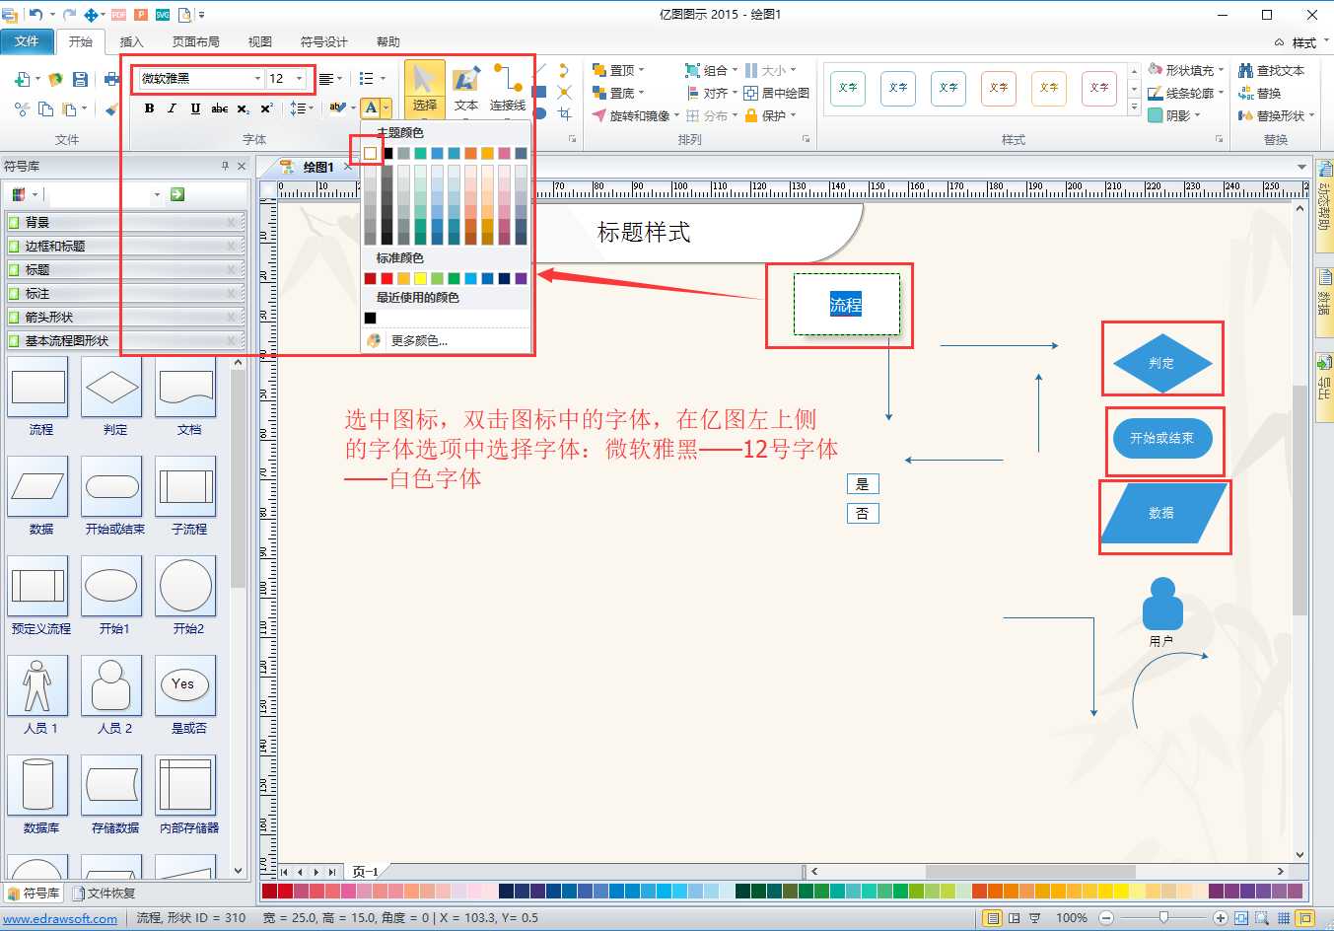This screenshot has height=931, width=1334.
Task: Open the font size dropdown showing 12
Action: tap(299, 79)
